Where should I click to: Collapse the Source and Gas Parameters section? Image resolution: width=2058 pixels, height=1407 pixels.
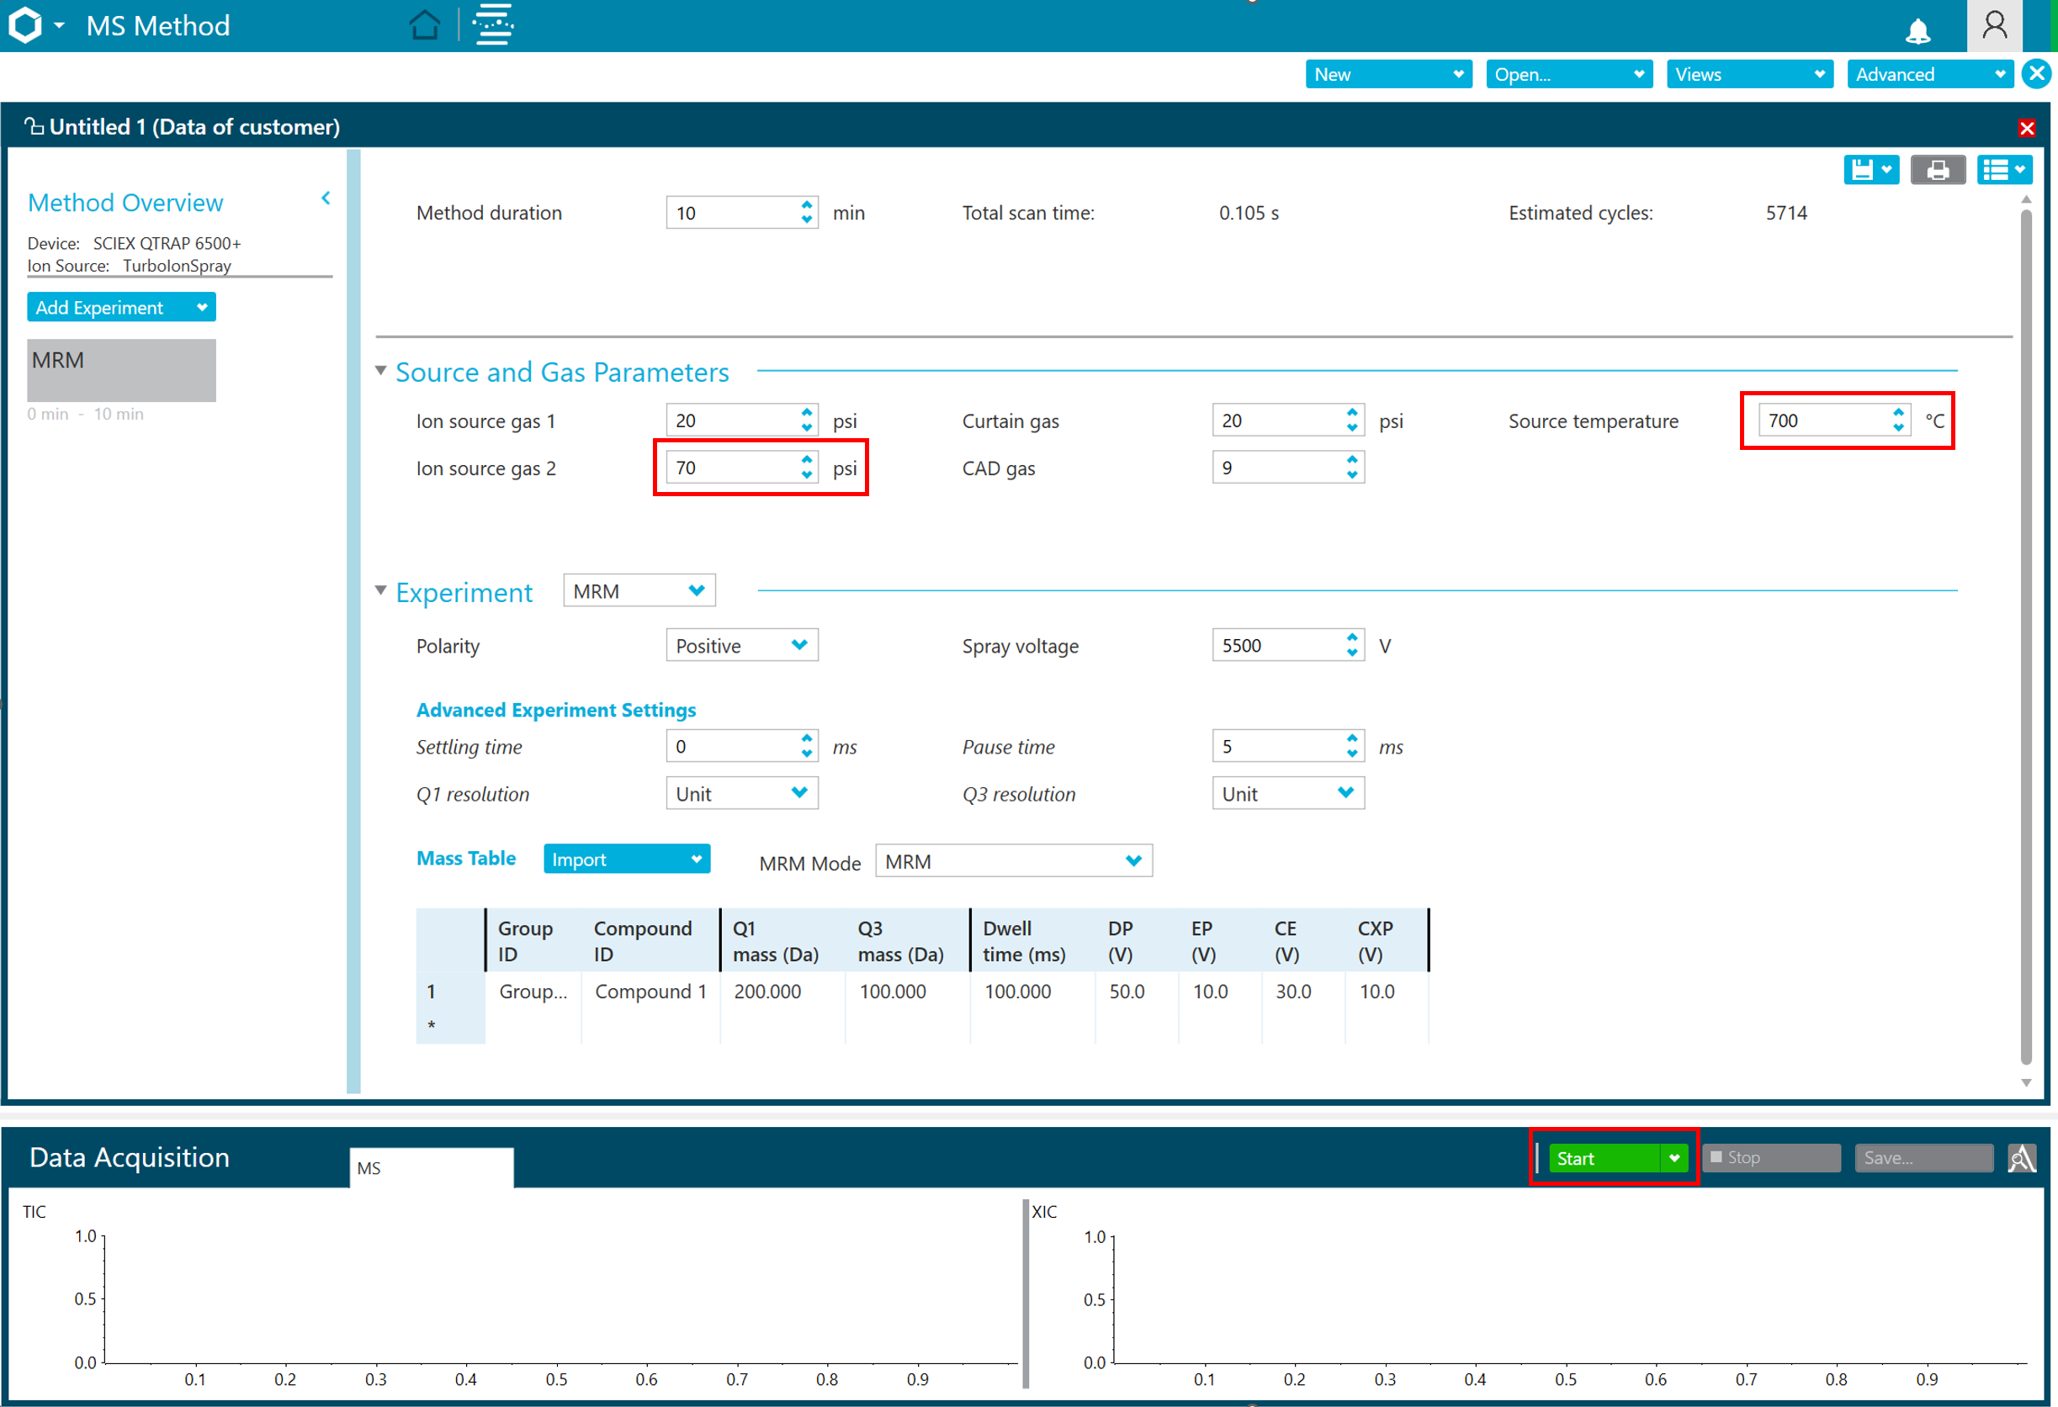pos(381,371)
